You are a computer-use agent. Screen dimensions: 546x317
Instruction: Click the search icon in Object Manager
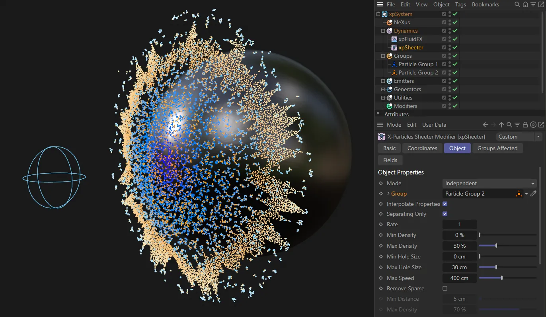tap(517, 4)
